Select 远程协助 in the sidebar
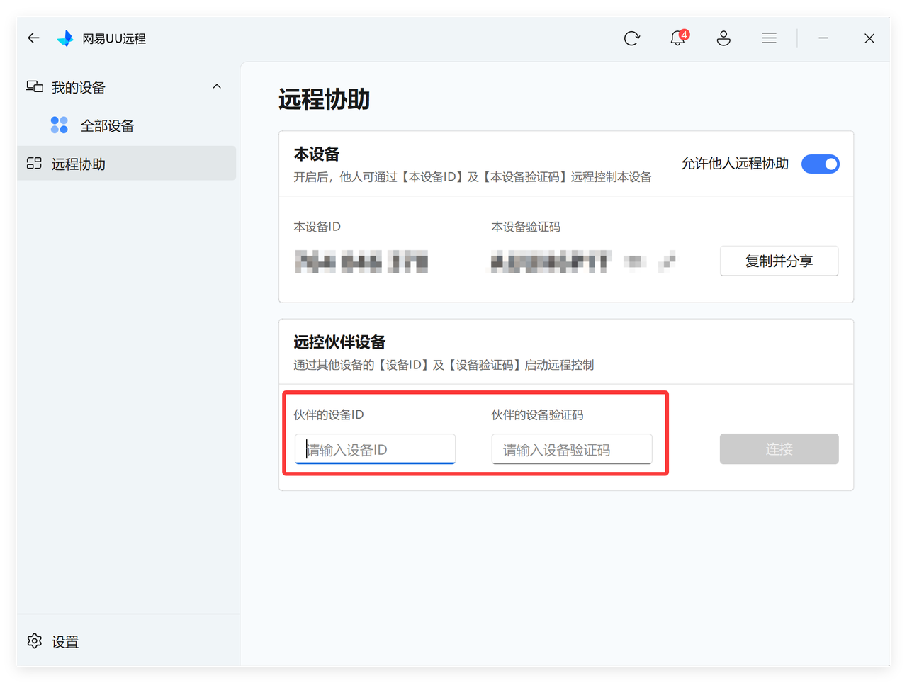 (x=126, y=164)
